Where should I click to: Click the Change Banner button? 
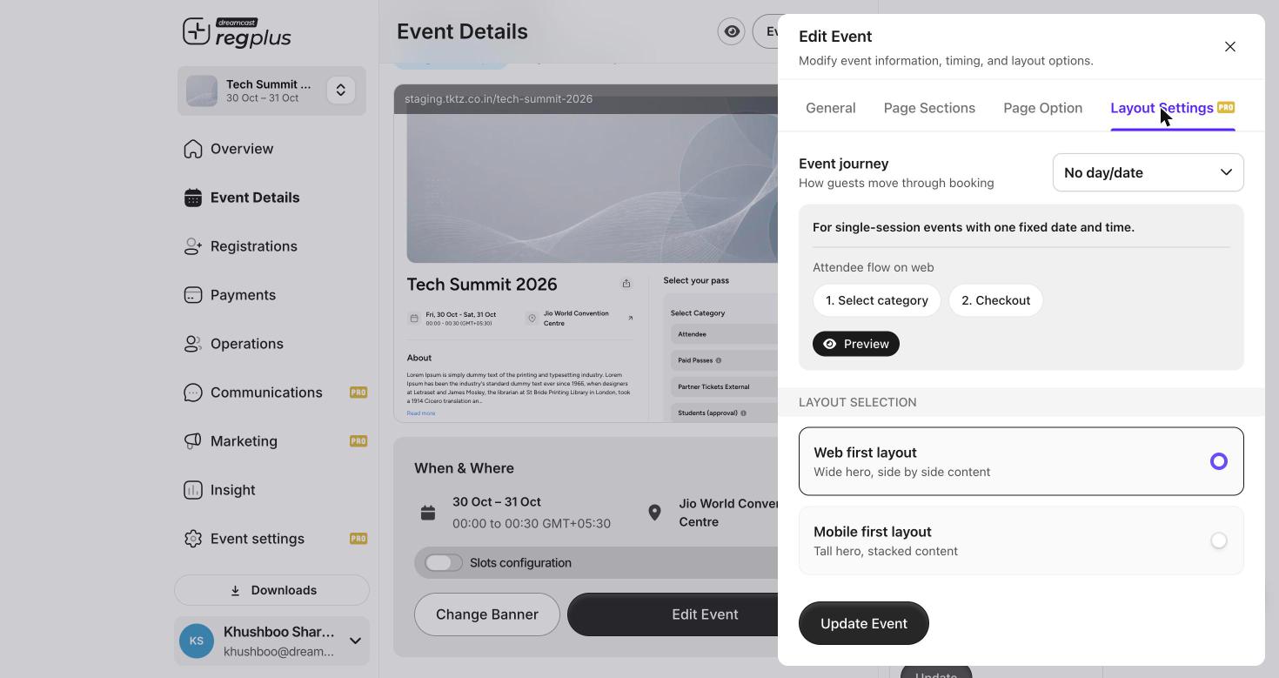coord(487,614)
